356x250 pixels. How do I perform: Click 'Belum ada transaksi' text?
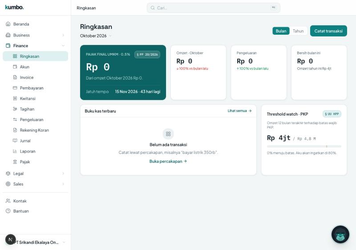pos(168,145)
